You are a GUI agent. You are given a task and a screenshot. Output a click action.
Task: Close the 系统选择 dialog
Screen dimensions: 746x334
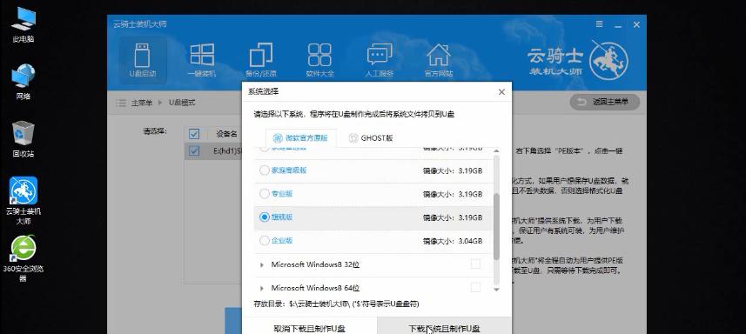pos(501,92)
